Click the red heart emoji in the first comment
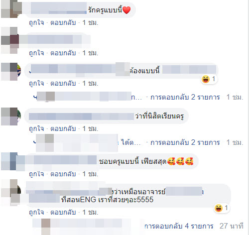Viewport: 249px width, 235px height. (x=126, y=10)
